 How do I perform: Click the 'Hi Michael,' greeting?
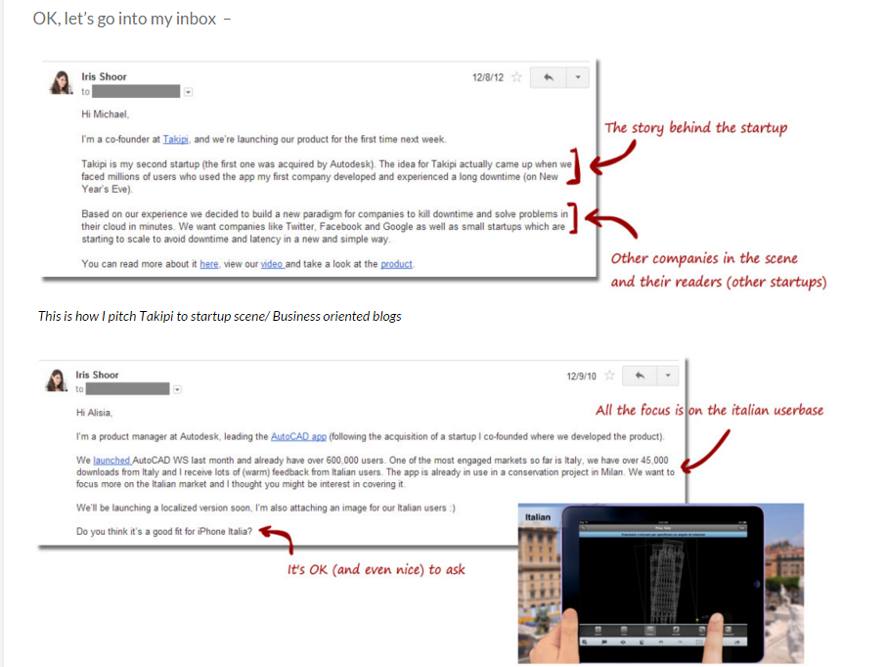pyautogui.click(x=106, y=114)
